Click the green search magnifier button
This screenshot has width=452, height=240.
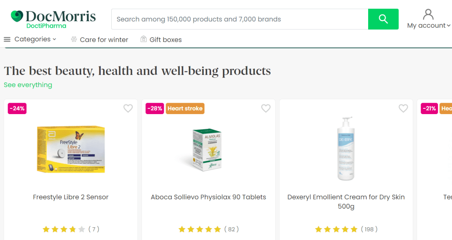383,19
